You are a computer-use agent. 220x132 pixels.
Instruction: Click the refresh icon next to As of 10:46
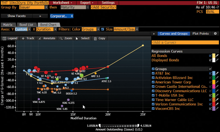tap(218, 7)
